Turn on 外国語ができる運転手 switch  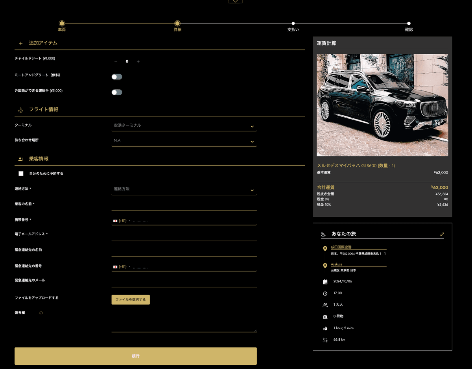117,92
